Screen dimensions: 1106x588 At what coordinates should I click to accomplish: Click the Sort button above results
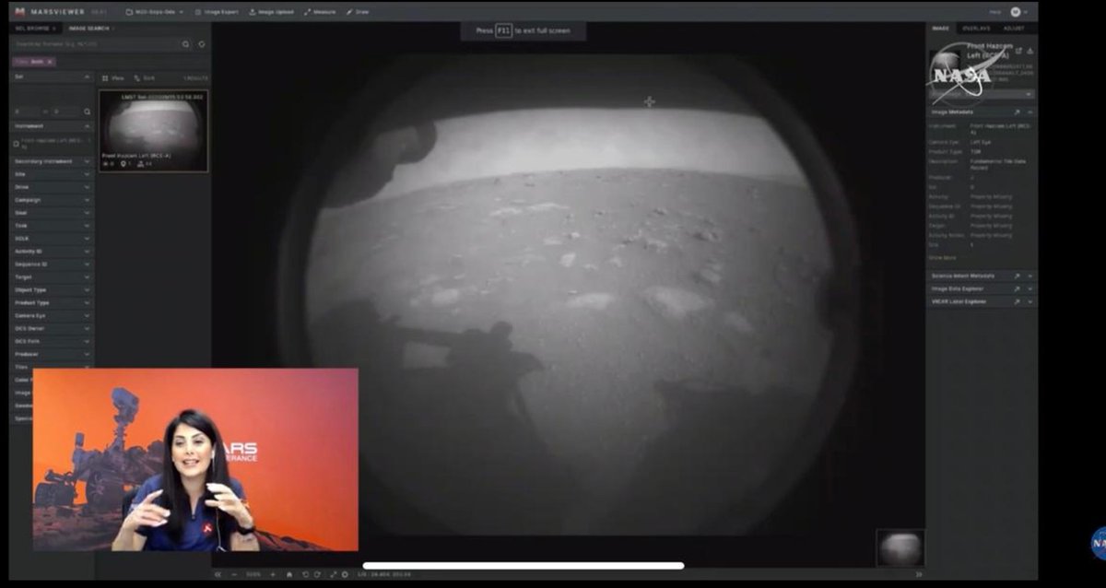click(145, 78)
